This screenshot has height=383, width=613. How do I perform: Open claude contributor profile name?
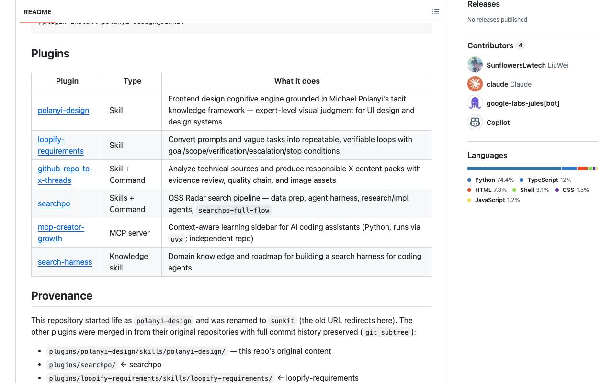pos(497,84)
